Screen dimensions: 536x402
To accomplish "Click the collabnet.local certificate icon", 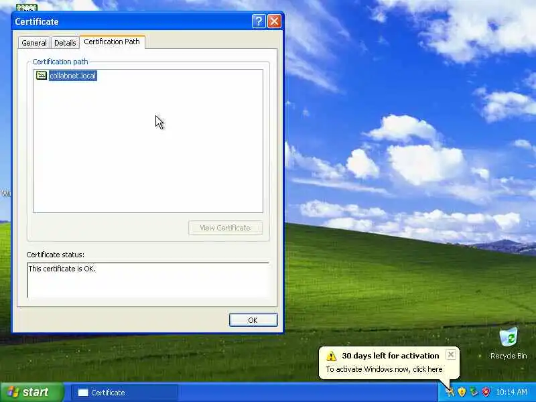I will (x=42, y=76).
